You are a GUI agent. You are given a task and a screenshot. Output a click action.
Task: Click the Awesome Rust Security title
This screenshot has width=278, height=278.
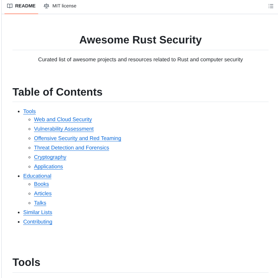(140, 40)
